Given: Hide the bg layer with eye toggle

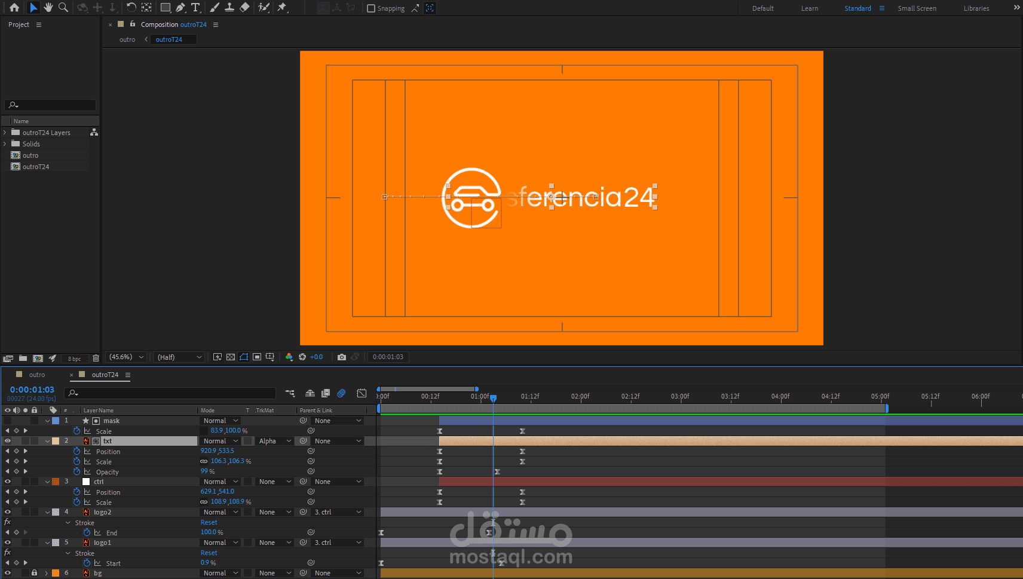Looking at the screenshot, I should click(x=8, y=573).
